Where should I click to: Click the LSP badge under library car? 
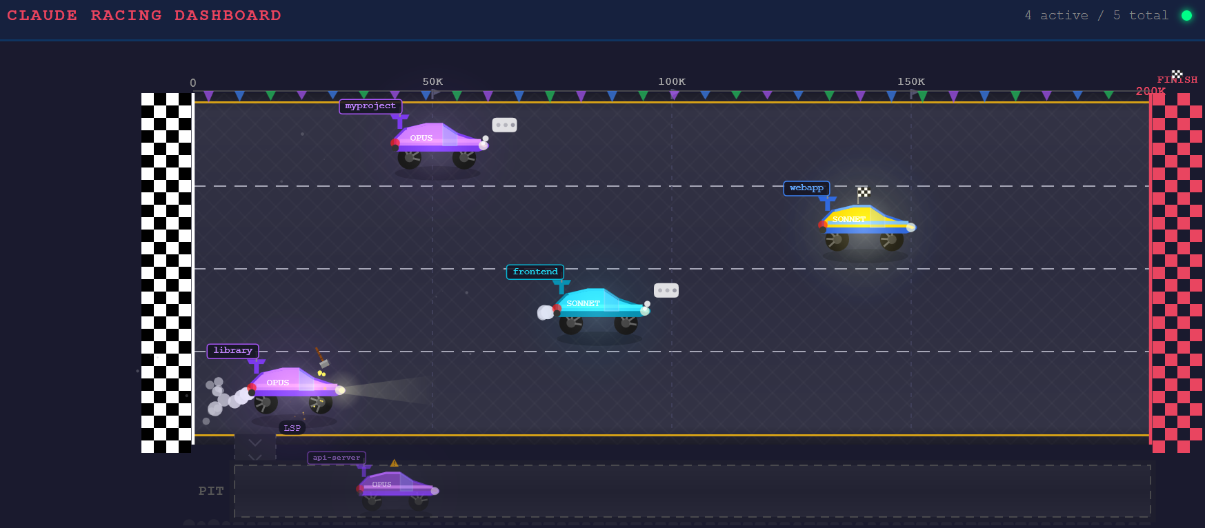pyautogui.click(x=292, y=428)
